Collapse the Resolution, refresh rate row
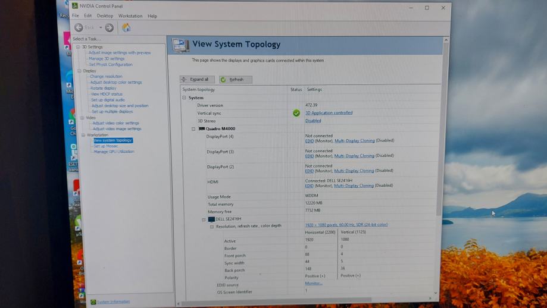 [212, 227]
